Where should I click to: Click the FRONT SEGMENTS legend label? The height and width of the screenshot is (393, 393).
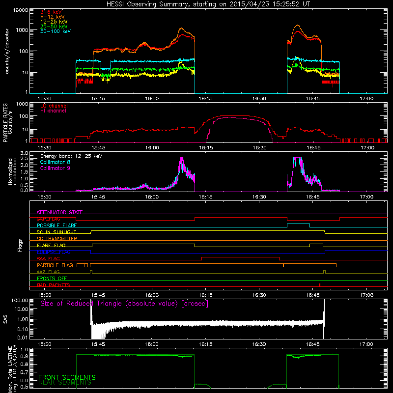67,377
